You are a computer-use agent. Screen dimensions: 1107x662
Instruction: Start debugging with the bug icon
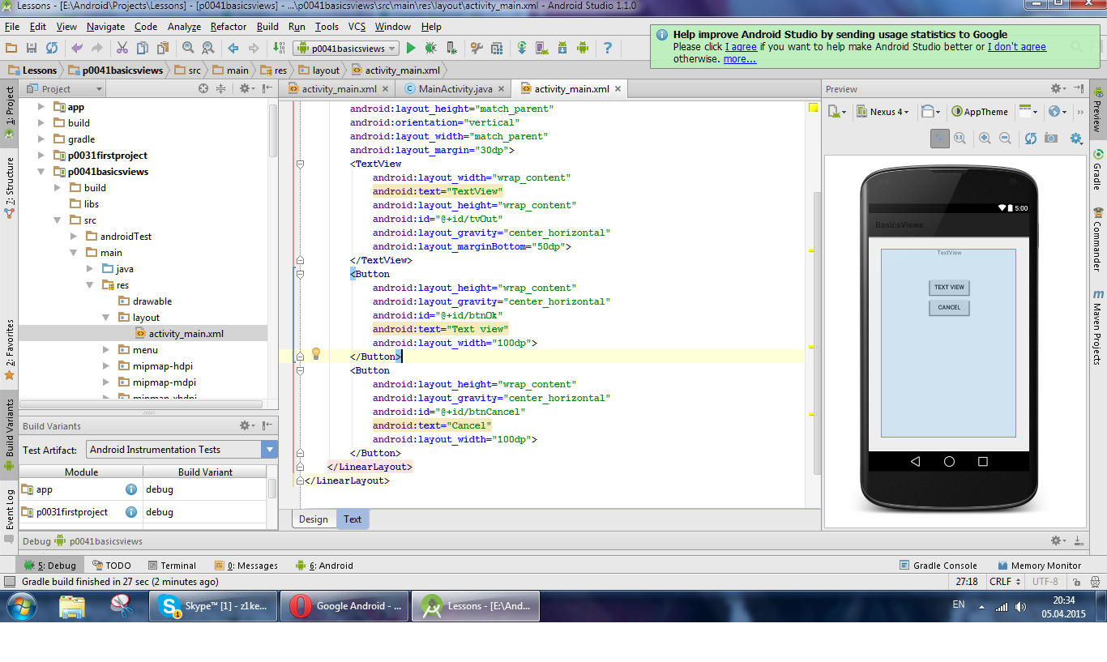(431, 48)
